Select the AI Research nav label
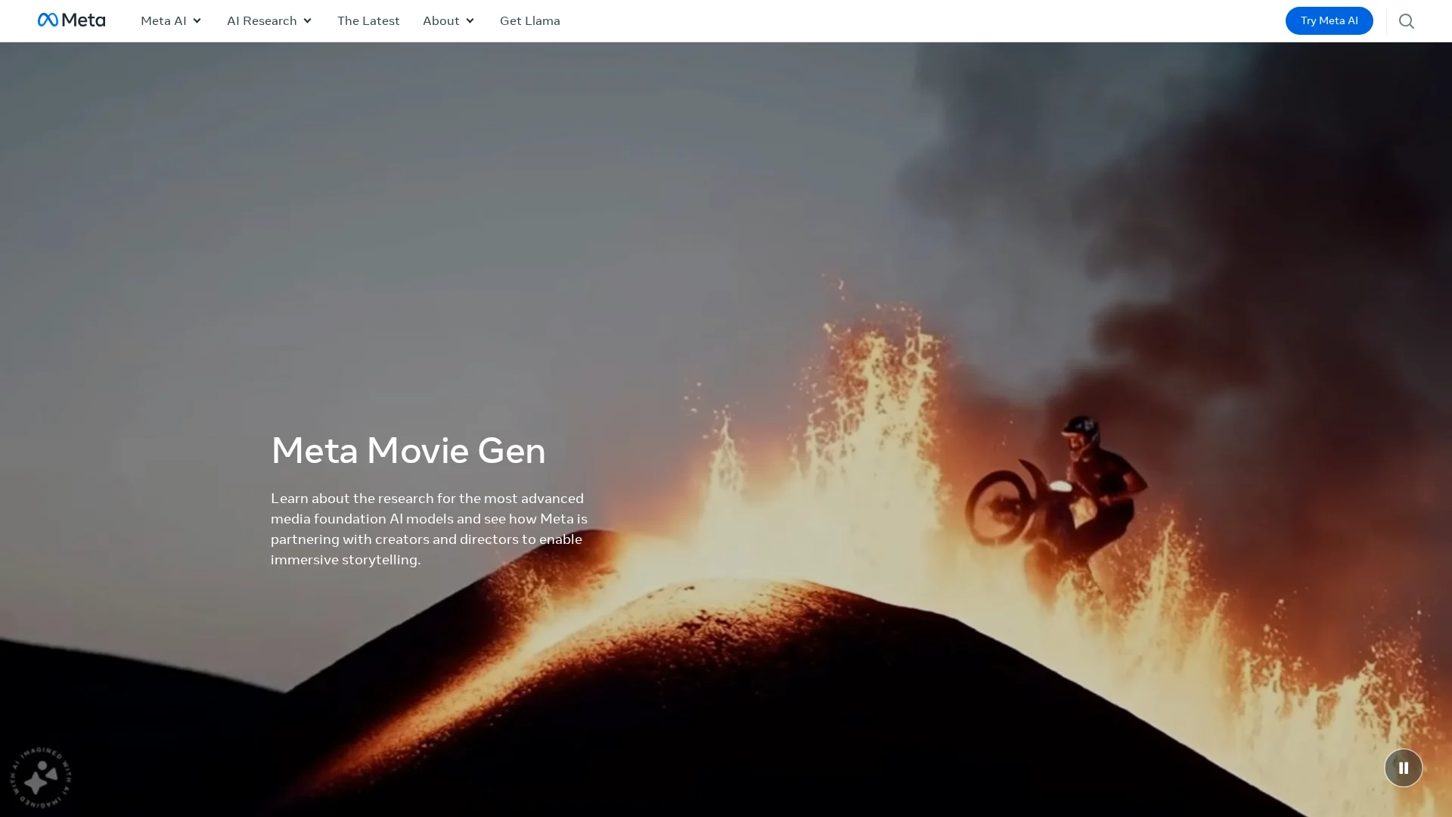1452x817 pixels. (262, 21)
